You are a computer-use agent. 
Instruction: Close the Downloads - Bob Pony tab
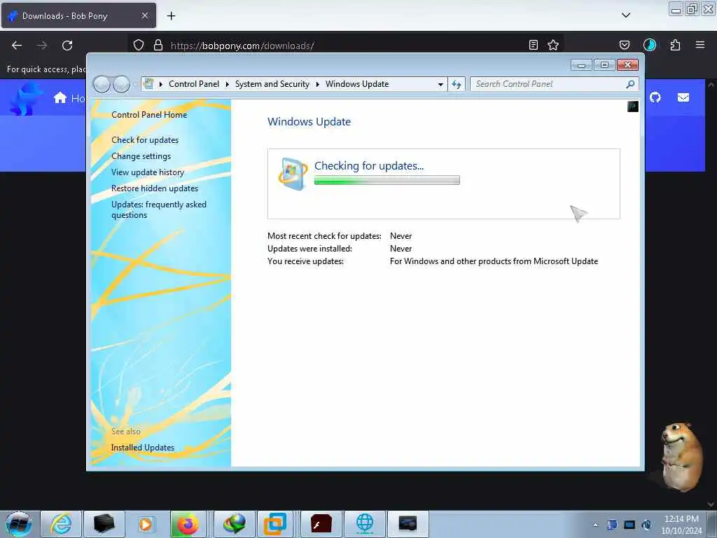pyautogui.click(x=144, y=15)
